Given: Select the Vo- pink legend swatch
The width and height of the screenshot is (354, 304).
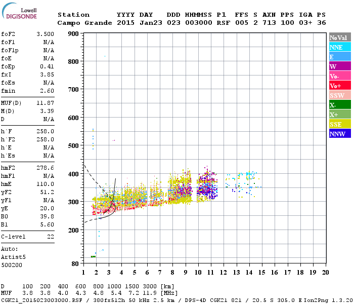Looking at the screenshot, I should (x=340, y=76).
